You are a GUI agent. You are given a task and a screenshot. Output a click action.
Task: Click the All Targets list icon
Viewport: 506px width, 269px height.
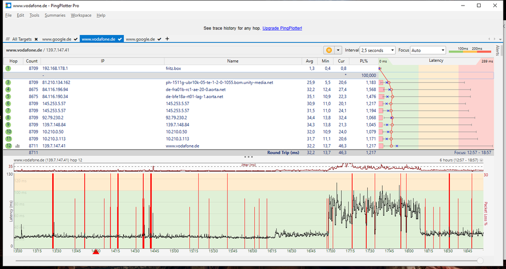(8, 39)
